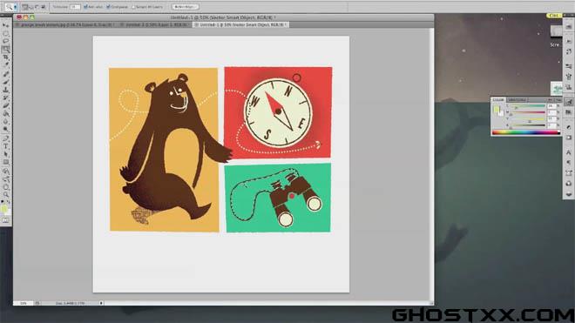The image size is (575, 323).
Task: Click the Y value field in Color panel
Action: pyautogui.click(x=551, y=119)
